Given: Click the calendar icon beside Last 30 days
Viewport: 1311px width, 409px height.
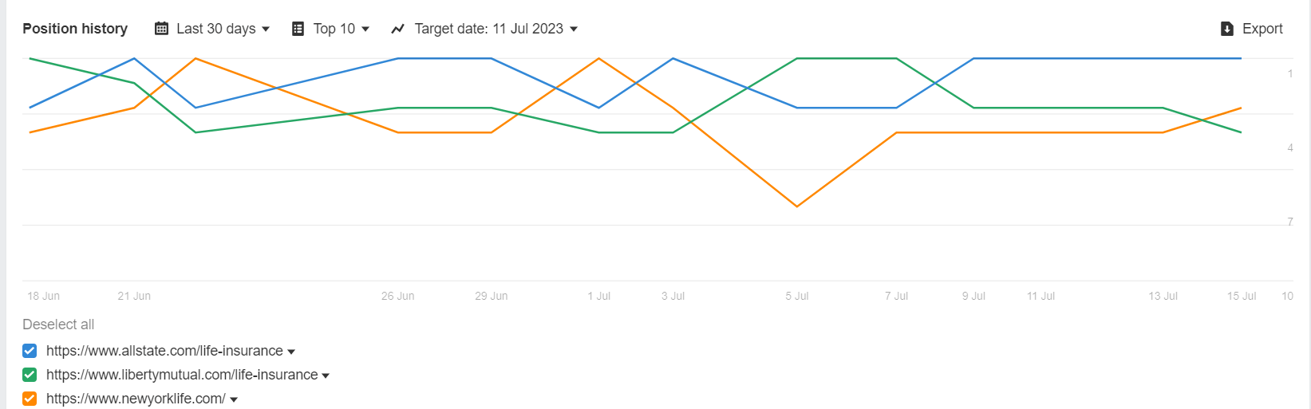Looking at the screenshot, I should pyautogui.click(x=161, y=29).
